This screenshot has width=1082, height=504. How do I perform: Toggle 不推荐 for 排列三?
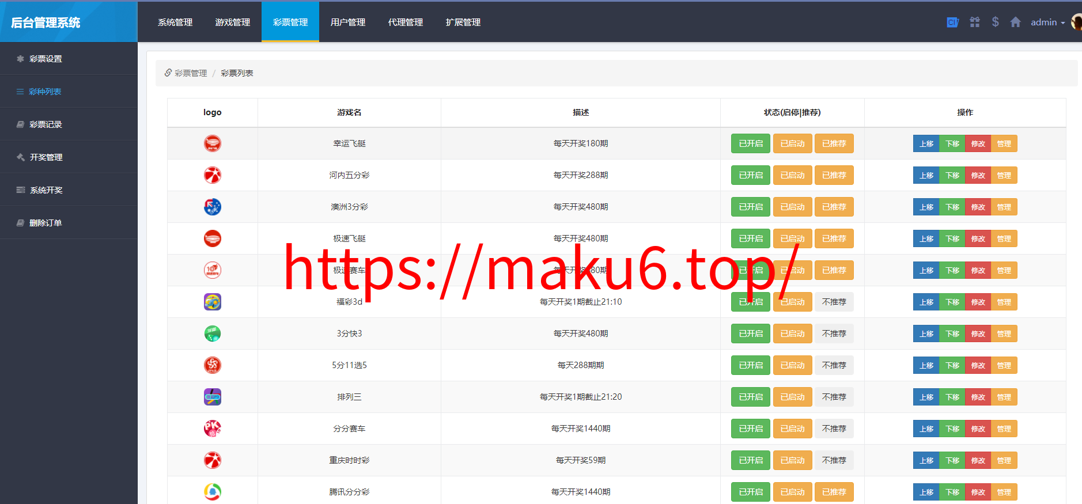[834, 397]
